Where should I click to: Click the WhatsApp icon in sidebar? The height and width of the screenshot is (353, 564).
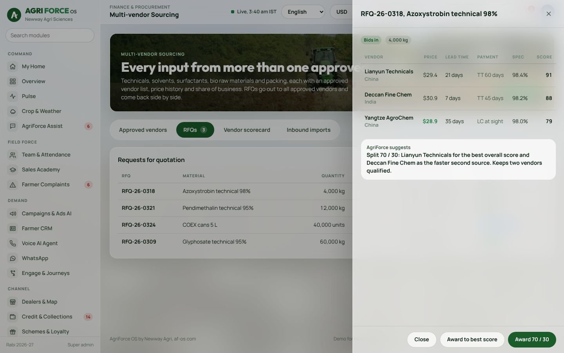click(x=13, y=258)
